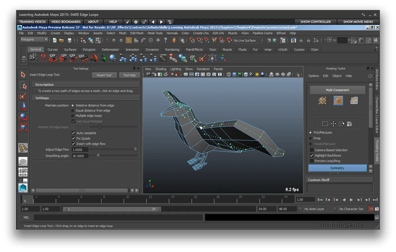Image resolution: width=396 pixels, height=252 pixels.
Task: Click the film reel shelf icon
Action: click(x=33, y=58)
